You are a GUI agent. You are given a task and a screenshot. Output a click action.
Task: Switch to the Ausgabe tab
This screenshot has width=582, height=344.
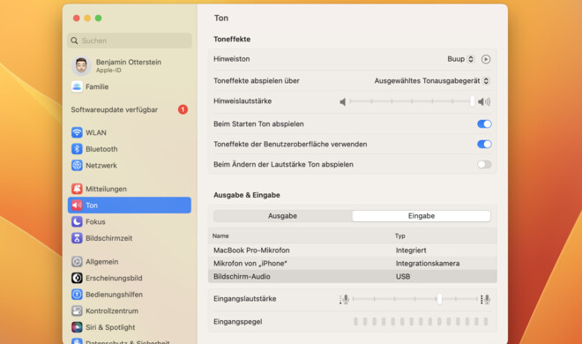[282, 216]
